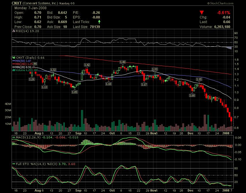
Task: Click the Open value 0.70
Action: 38,13
